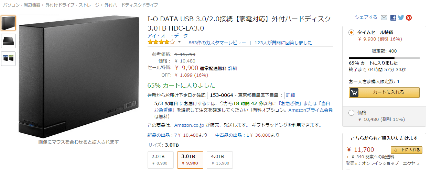Open the 外付ハードディスクドライブ breadcrumb
431x170 pixels.
click(131, 5)
